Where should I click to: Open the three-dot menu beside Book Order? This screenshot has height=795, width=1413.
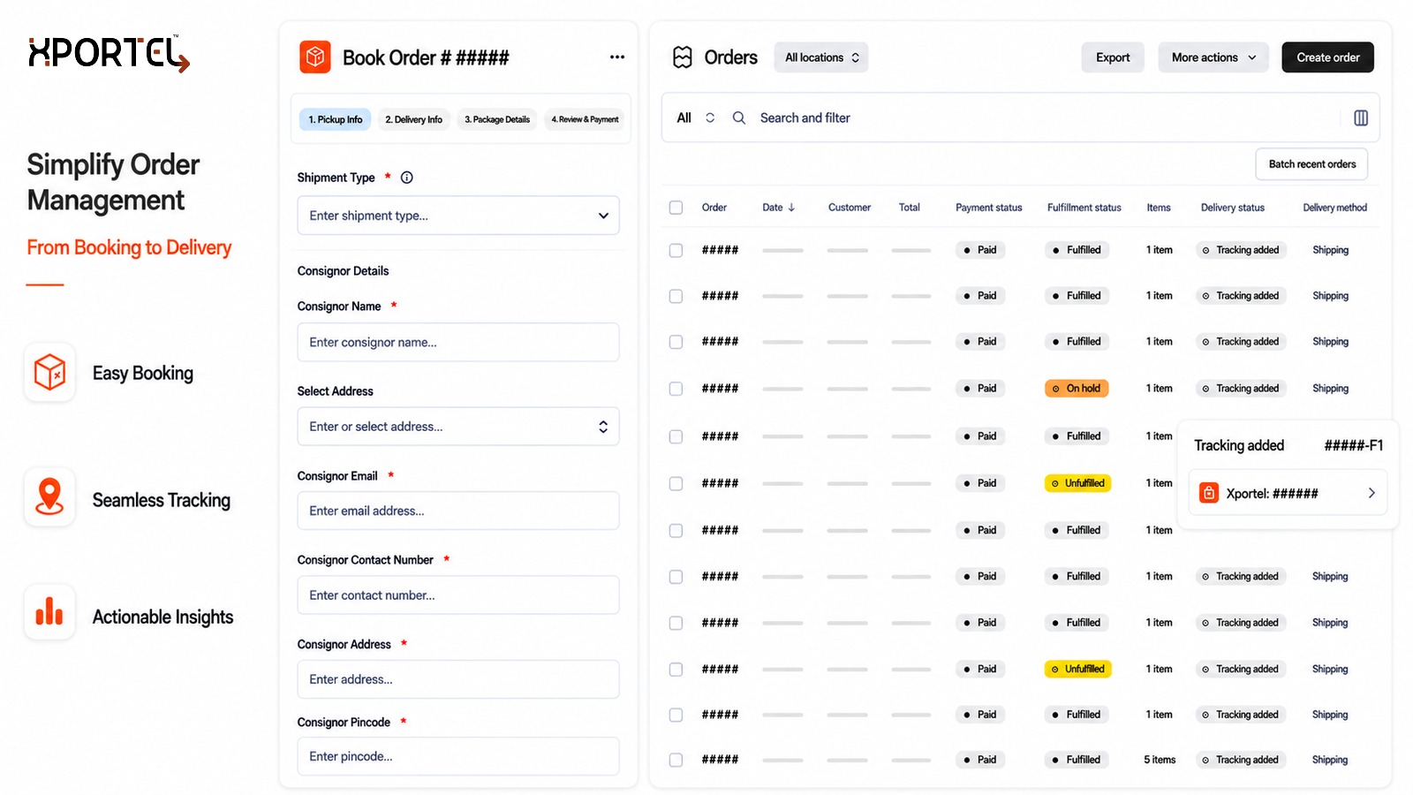coord(617,57)
